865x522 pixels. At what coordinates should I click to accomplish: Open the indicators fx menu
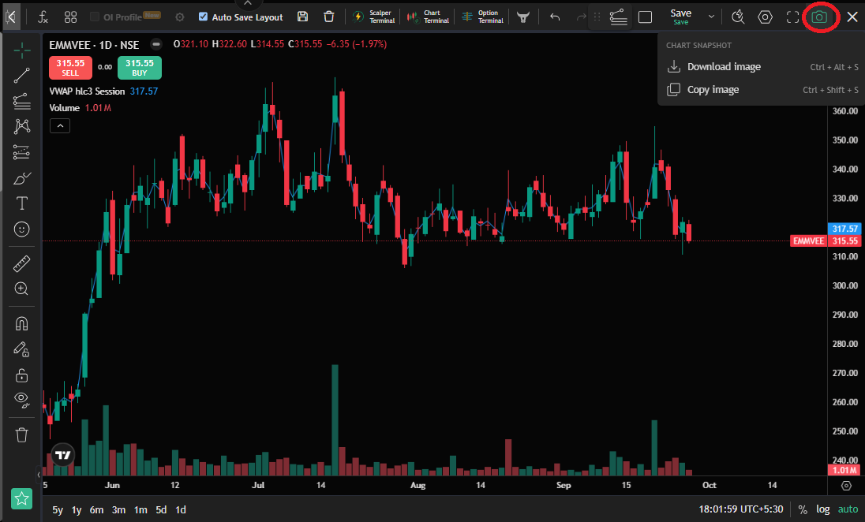tap(43, 17)
